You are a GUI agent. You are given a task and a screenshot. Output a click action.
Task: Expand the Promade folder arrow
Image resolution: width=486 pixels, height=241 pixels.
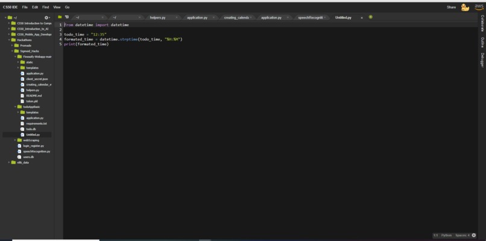click(x=12, y=46)
